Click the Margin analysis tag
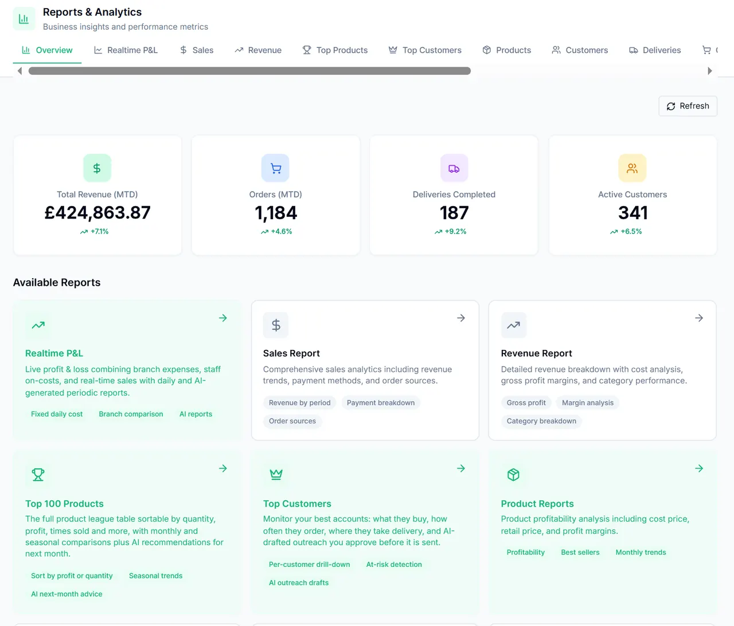 588,403
